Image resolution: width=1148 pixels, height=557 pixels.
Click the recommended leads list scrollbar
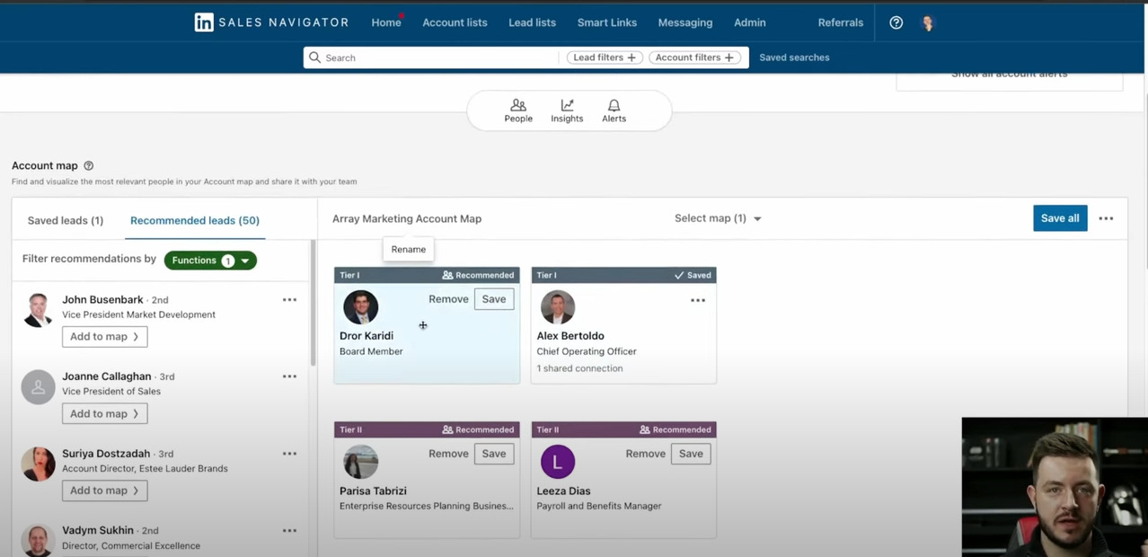[x=313, y=303]
